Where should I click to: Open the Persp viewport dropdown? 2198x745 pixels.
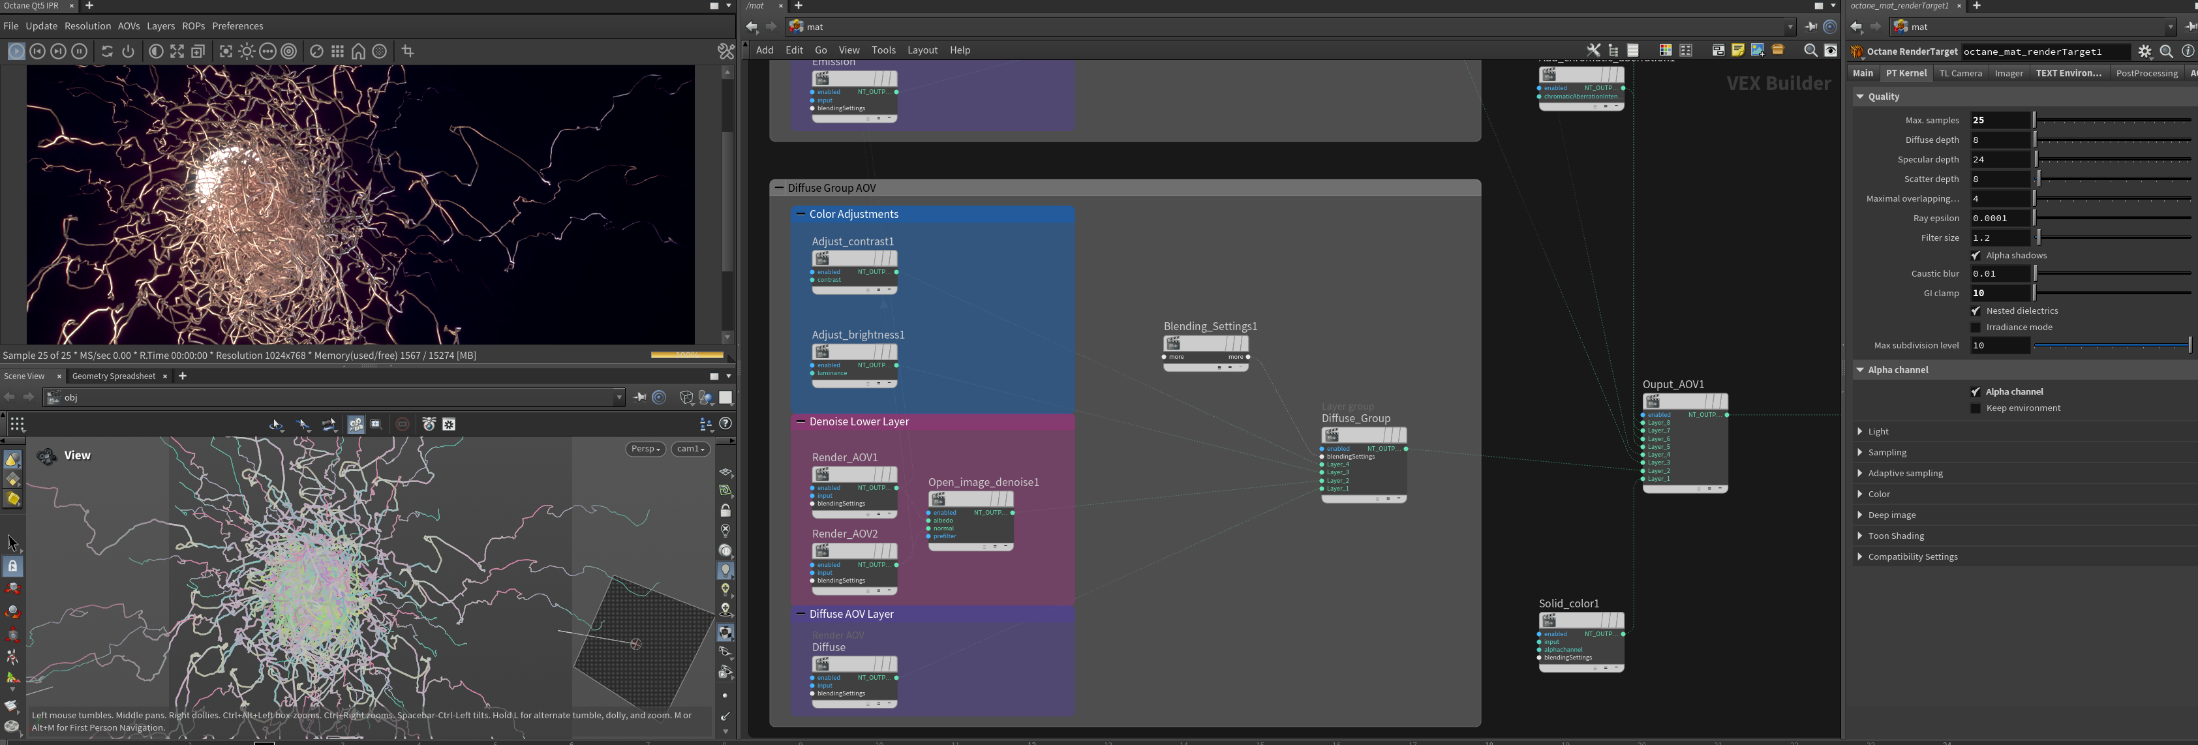645,449
